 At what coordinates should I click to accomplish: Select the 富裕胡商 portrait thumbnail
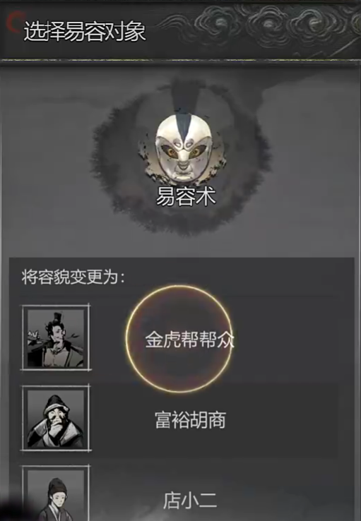pos(56,418)
